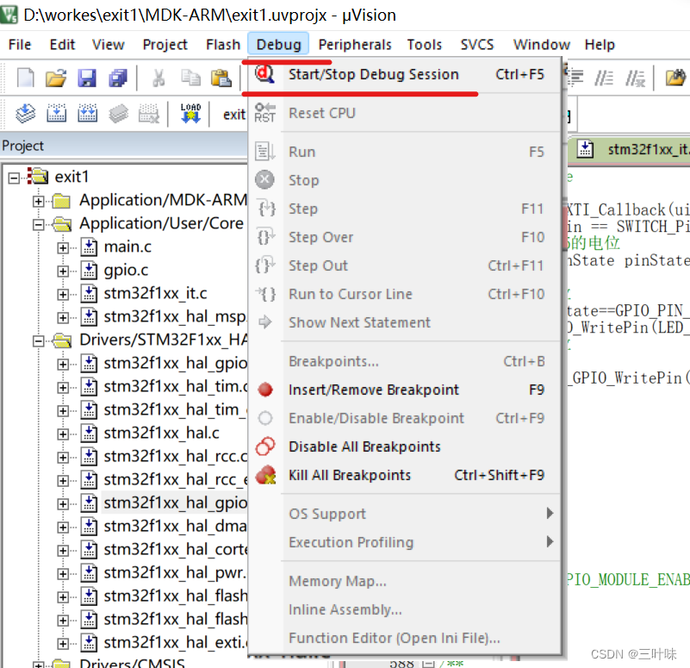Select stm32f1xx_hal_msp file in tree
The height and width of the screenshot is (668, 690).
175,316
